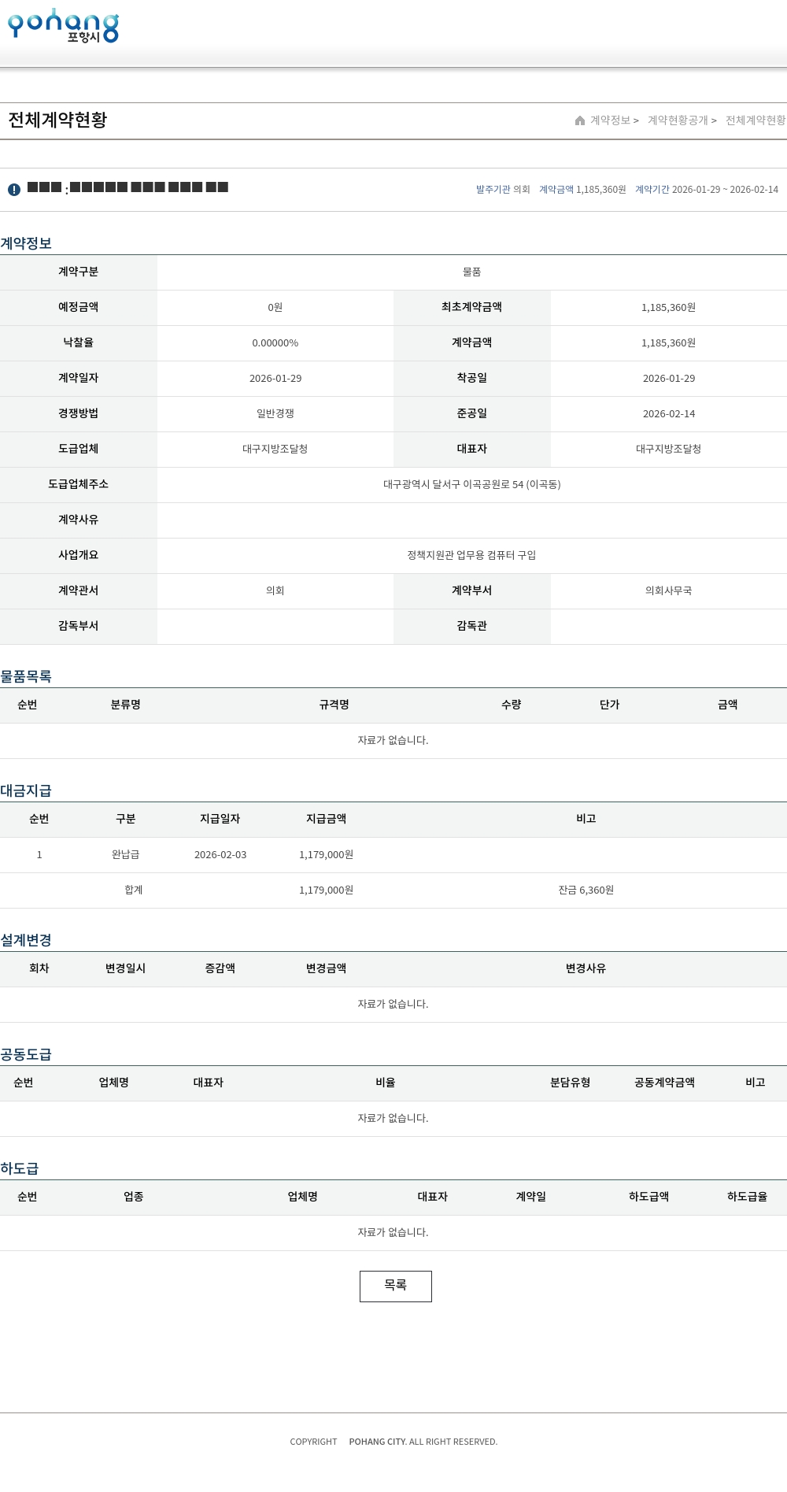Click the home icon in breadcrumb
This screenshot has width=787, height=1492.
[580, 120]
